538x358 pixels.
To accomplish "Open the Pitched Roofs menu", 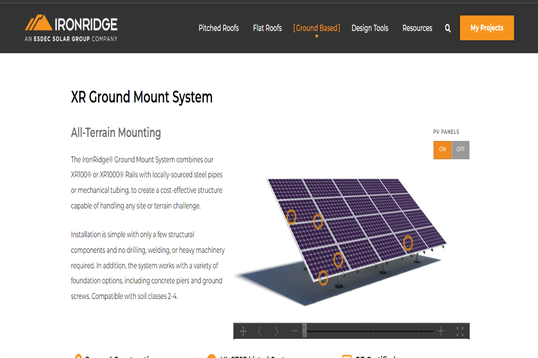I will tap(219, 28).
